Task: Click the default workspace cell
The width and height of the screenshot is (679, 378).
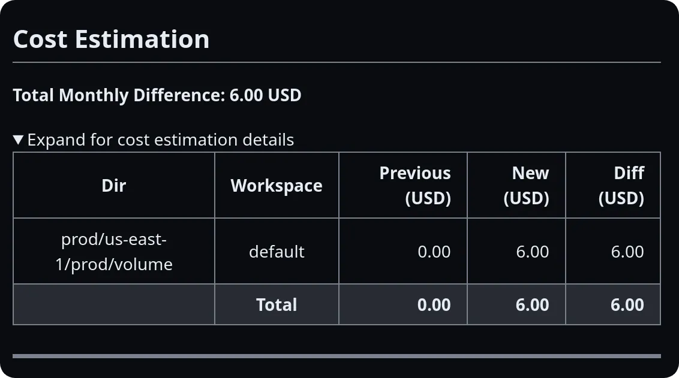Action: tap(276, 251)
